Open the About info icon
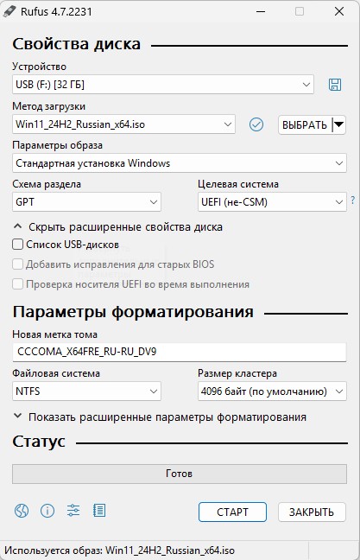 (47, 511)
